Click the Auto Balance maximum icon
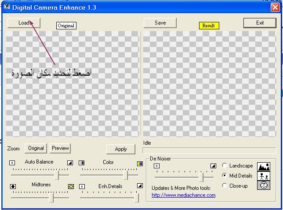283x210 pixels. (x=70, y=163)
